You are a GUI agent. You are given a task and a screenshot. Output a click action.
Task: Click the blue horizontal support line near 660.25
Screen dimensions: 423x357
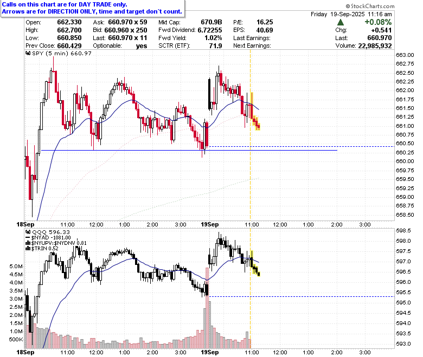pyautogui.click(x=189, y=151)
